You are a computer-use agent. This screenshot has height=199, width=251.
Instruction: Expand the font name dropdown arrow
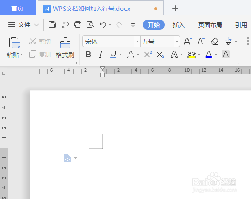137,41
